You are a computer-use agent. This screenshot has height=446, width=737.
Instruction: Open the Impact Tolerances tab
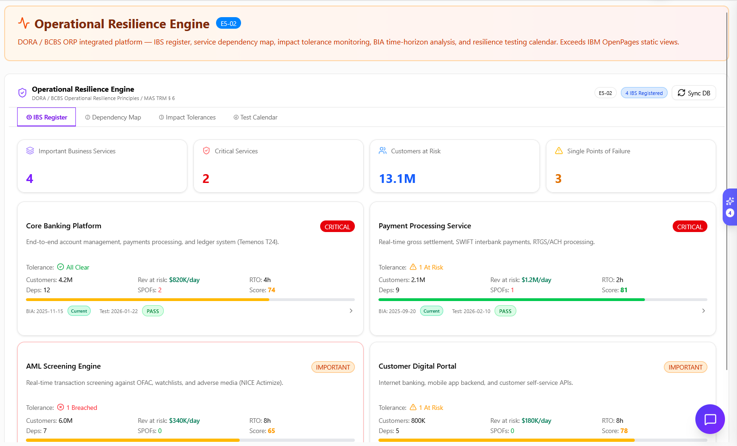[187, 117]
